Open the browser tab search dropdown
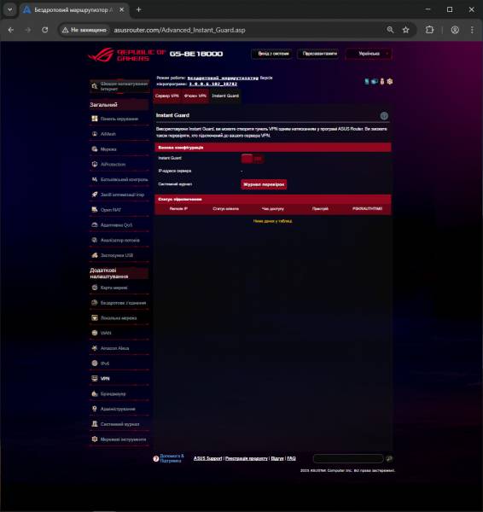 (x=9, y=9)
